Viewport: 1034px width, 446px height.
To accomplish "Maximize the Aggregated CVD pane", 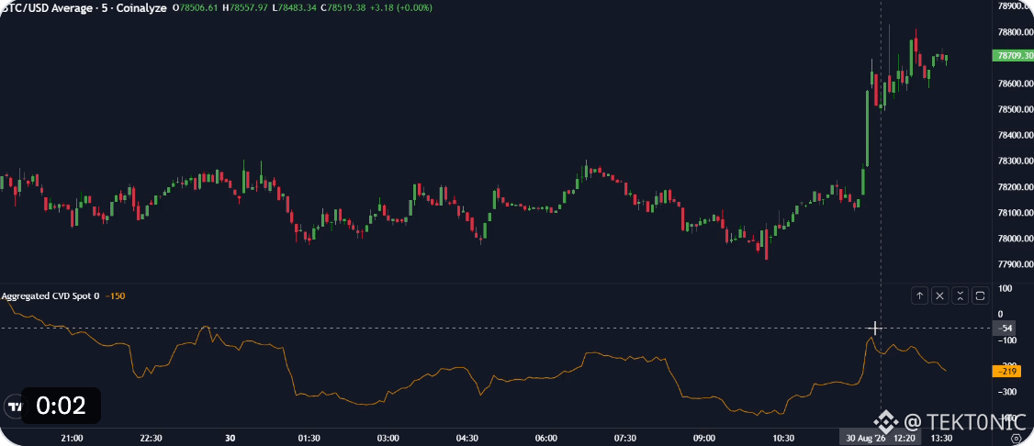I will 982,295.
